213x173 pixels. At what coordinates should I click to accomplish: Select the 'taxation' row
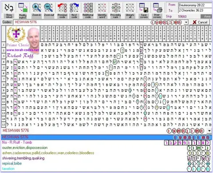[x=106, y=169]
